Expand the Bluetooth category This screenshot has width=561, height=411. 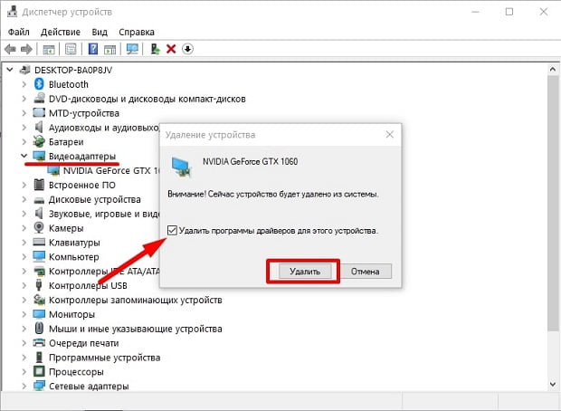[x=24, y=84]
